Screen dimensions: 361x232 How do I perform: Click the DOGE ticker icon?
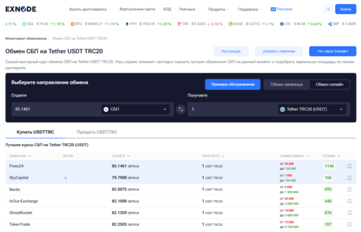[231, 24]
